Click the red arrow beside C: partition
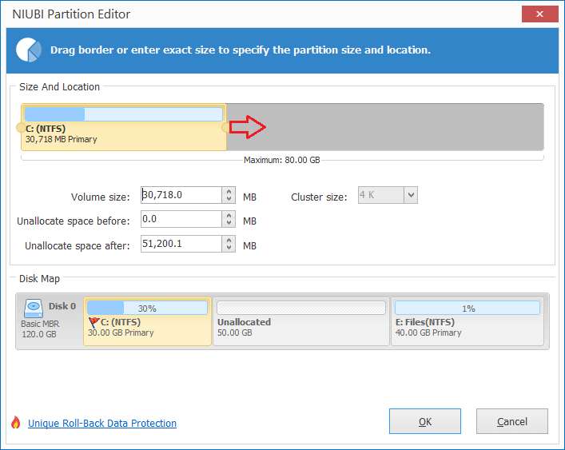Viewport: 565px width, 450px height. click(x=248, y=127)
